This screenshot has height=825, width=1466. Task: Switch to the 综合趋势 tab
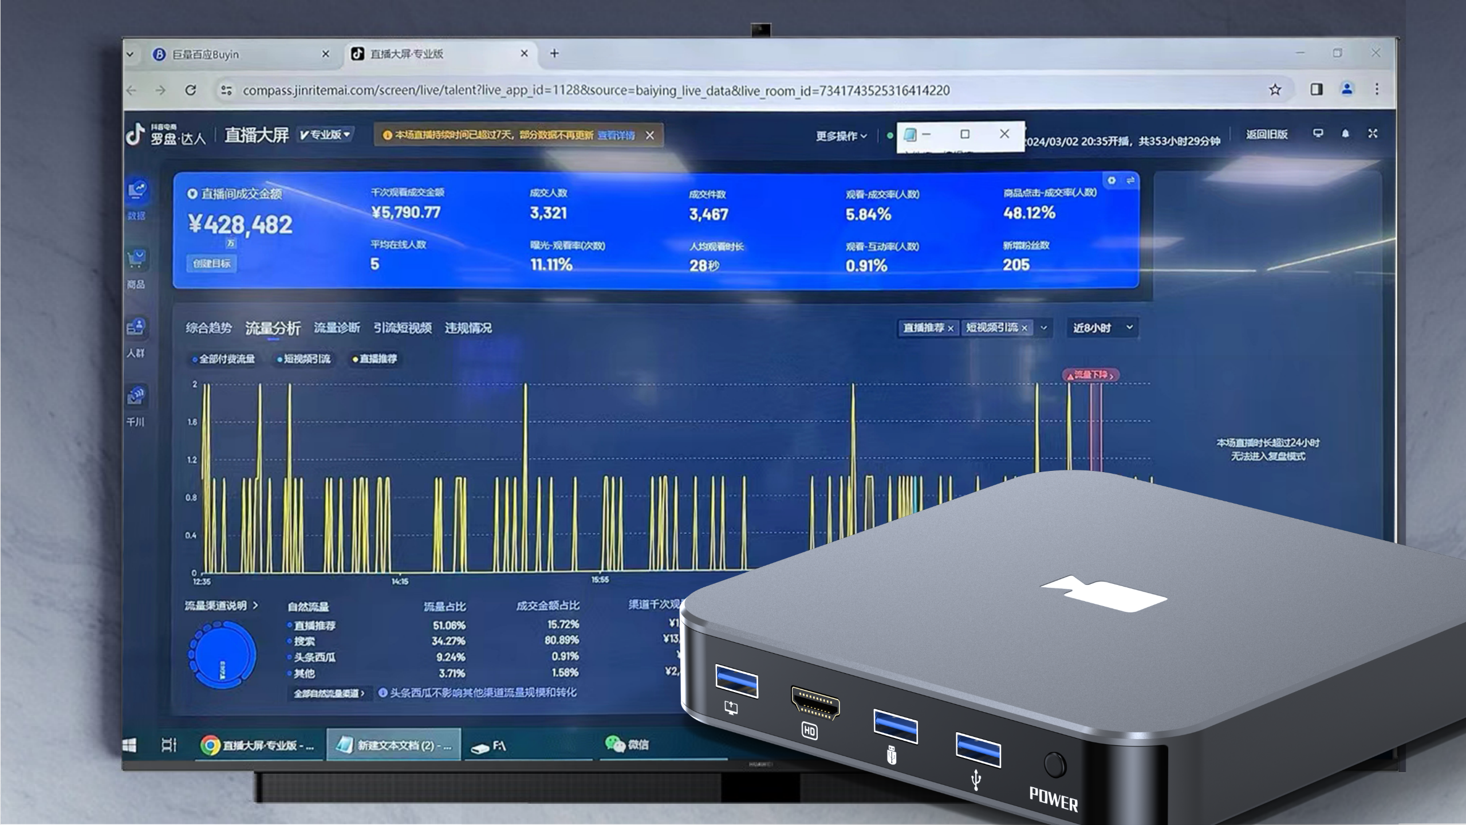click(x=208, y=328)
